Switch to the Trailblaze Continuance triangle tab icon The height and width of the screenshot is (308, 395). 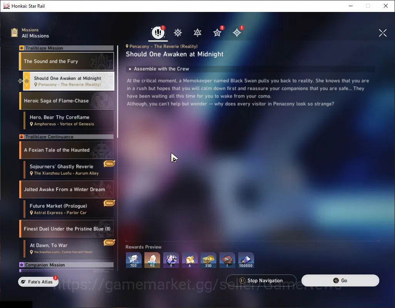(197, 33)
